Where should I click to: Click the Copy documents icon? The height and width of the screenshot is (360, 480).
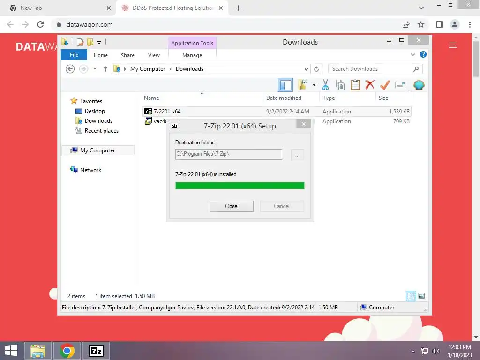[x=340, y=85]
